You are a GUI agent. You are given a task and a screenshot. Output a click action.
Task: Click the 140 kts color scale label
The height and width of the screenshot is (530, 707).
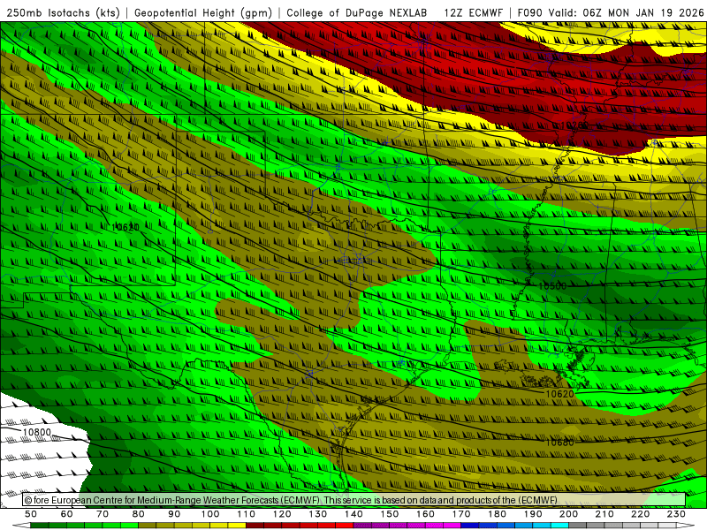tap(354, 514)
